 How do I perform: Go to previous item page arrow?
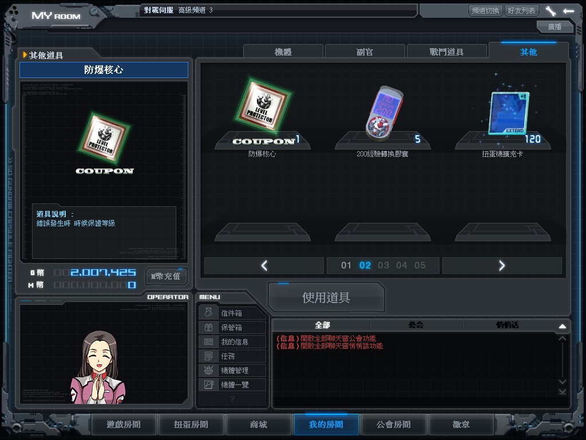point(264,266)
